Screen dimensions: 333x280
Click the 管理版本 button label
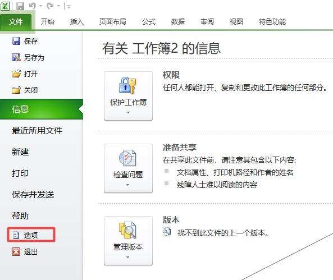click(128, 247)
